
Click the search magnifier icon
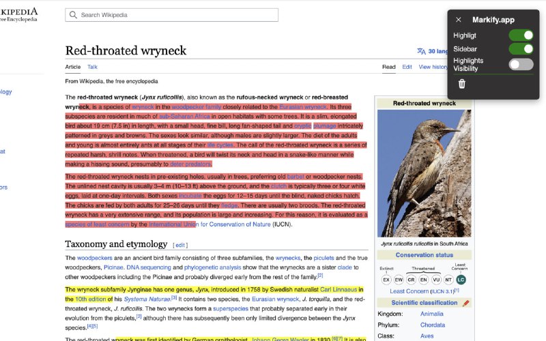tap(74, 15)
